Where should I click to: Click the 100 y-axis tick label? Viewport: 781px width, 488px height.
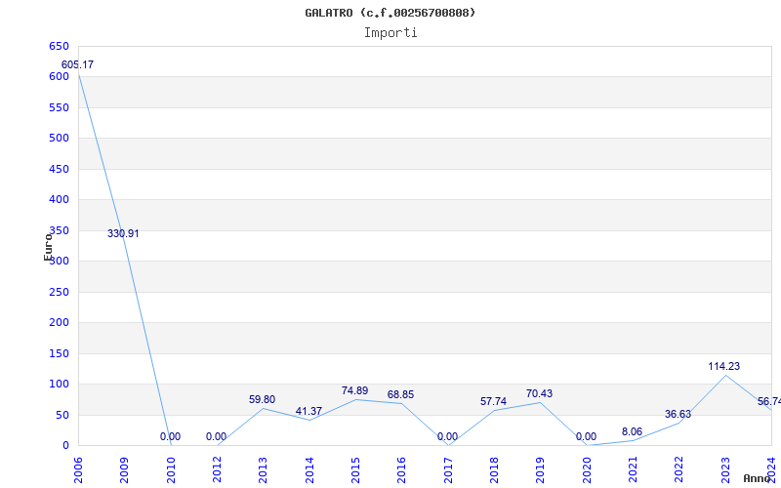[59, 384]
